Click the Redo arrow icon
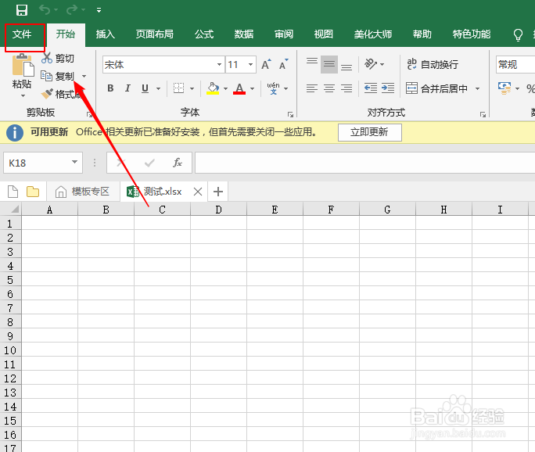This screenshot has width=535, height=452. [x=72, y=9]
